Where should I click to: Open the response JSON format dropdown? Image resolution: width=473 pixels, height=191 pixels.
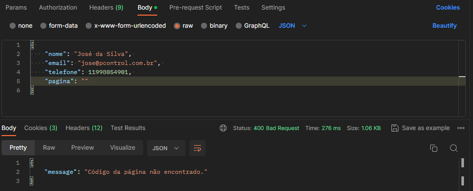click(x=166, y=148)
